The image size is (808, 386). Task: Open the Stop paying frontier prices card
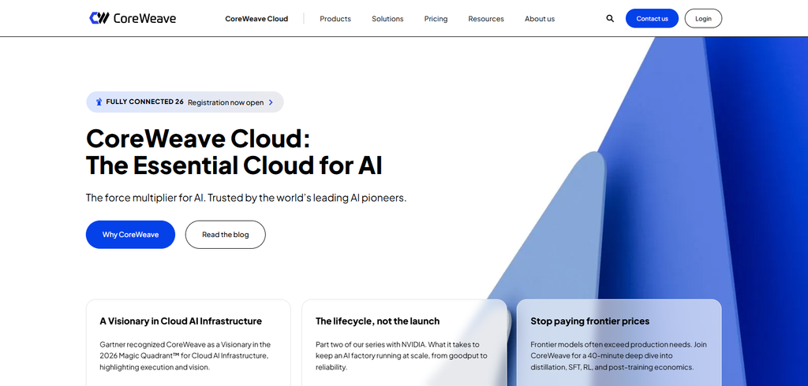(619, 343)
